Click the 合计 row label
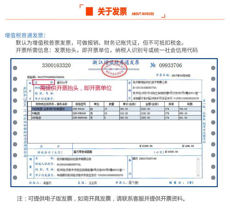Image resolution: width=230 pixels, height=209 pixels. point(50,146)
